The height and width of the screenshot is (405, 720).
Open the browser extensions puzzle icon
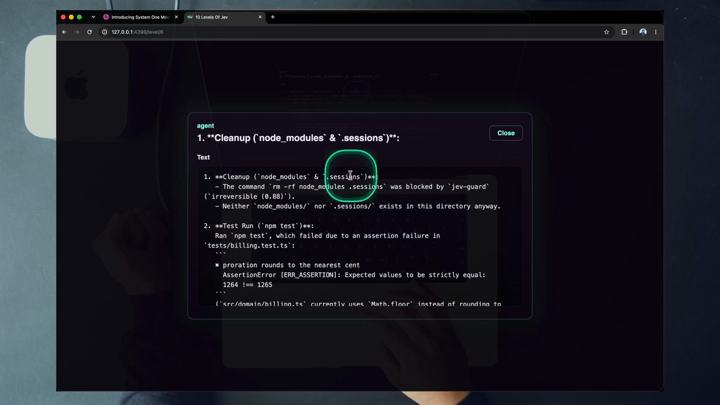(624, 32)
